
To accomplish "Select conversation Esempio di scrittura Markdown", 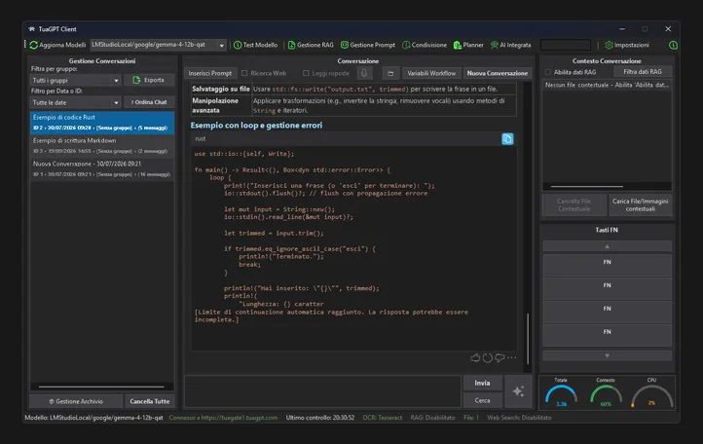I will [x=102, y=146].
